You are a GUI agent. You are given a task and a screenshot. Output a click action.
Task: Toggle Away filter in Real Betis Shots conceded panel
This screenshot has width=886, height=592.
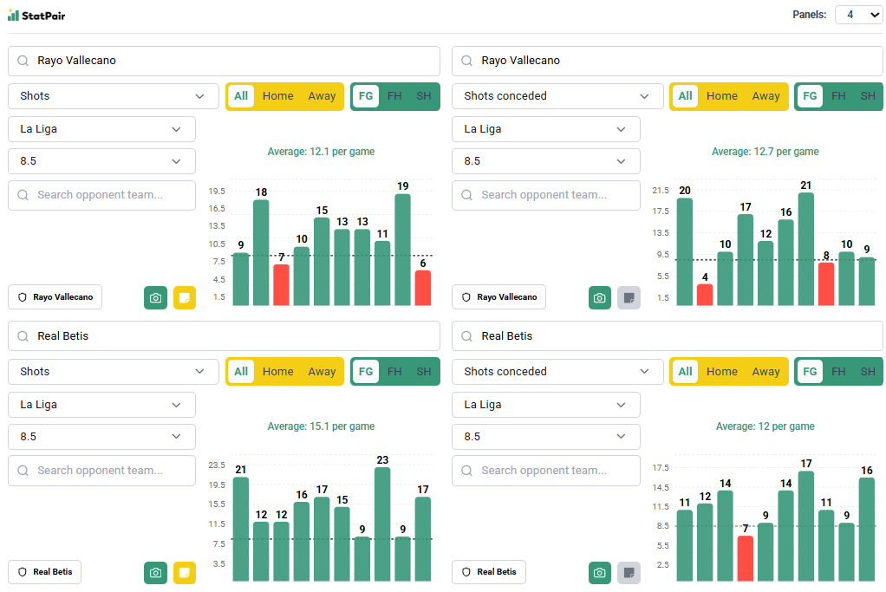765,372
